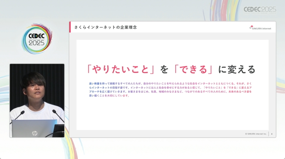Click the gray CEDEC 2025 watermark
Screen dimensions: 285x159
tap(260, 9)
